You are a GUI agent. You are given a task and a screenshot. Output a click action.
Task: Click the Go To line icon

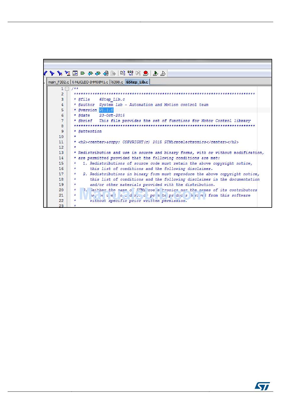(x=75, y=73)
